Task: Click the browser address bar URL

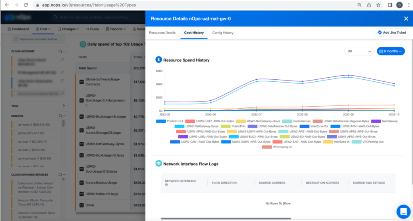Action: click(89, 5)
